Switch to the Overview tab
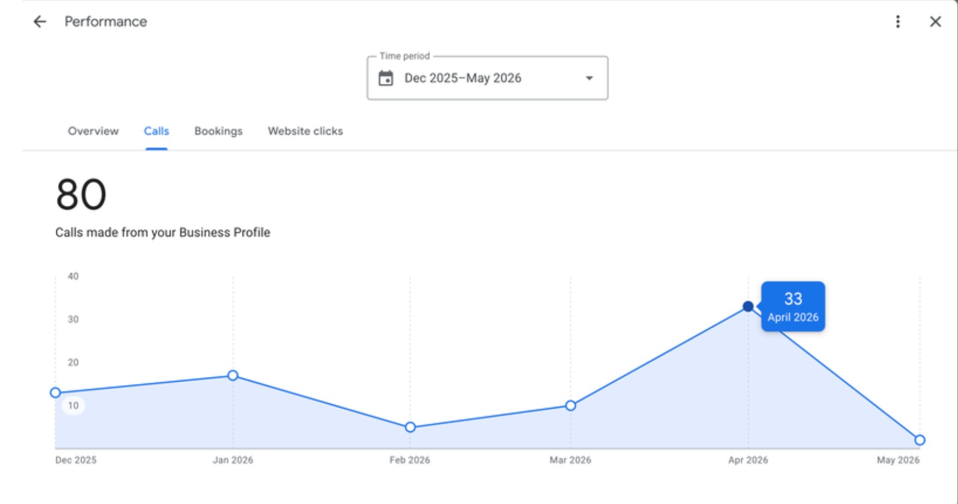This screenshot has width=958, height=504. pos(93,131)
